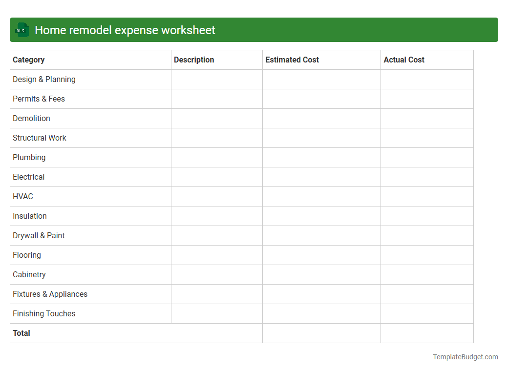508x371 pixels.
Task: Select the Electrical category label
Action: click(28, 177)
